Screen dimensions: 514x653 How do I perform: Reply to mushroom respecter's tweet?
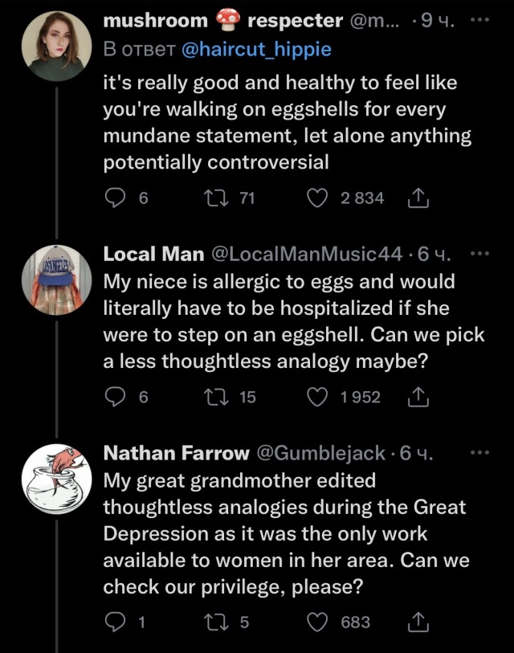pos(116,198)
